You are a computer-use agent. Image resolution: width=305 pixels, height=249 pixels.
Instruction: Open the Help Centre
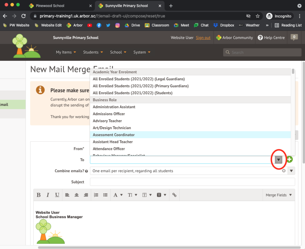271,38
